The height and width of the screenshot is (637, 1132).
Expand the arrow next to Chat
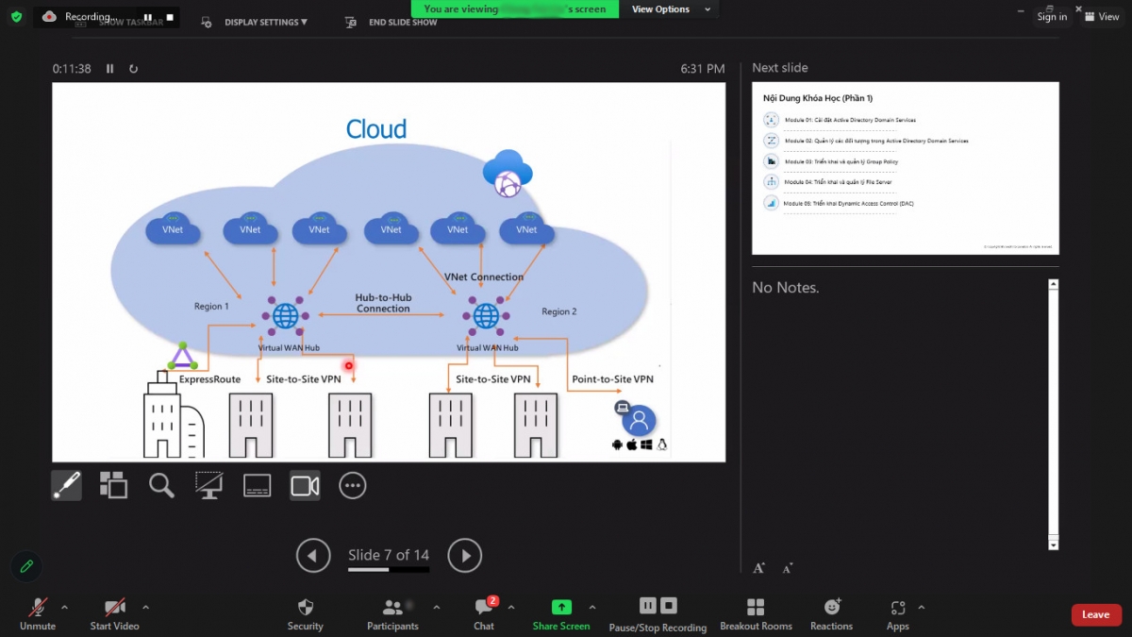pos(511,607)
